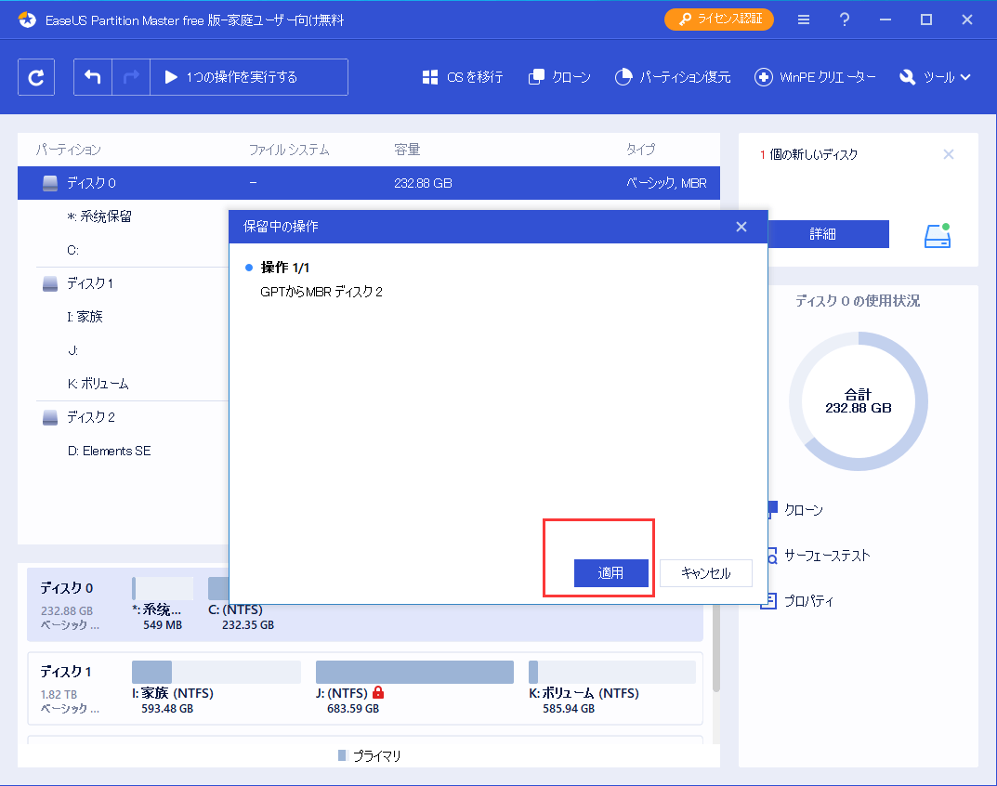Click the disk map vertical scrollbar
Image resolution: width=997 pixels, height=786 pixels.
(716, 648)
